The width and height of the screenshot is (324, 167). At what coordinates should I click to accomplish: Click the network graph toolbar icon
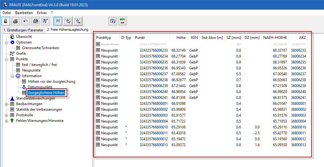click(x=45, y=21)
